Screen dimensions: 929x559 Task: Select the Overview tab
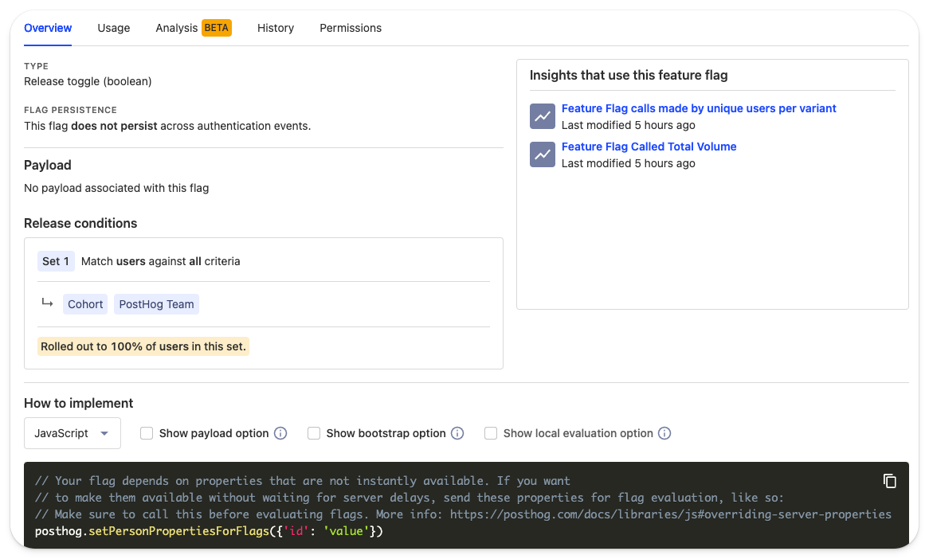tap(48, 28)
